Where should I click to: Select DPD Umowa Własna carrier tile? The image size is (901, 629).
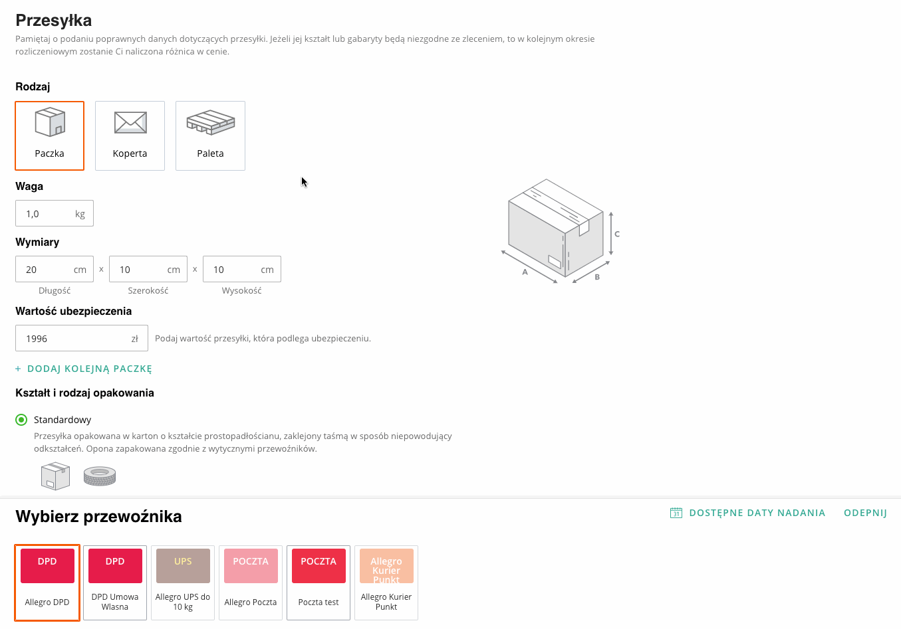coord(115,583)
